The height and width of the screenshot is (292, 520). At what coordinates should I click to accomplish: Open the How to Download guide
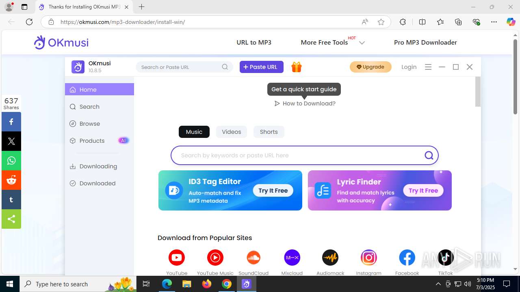305,103
